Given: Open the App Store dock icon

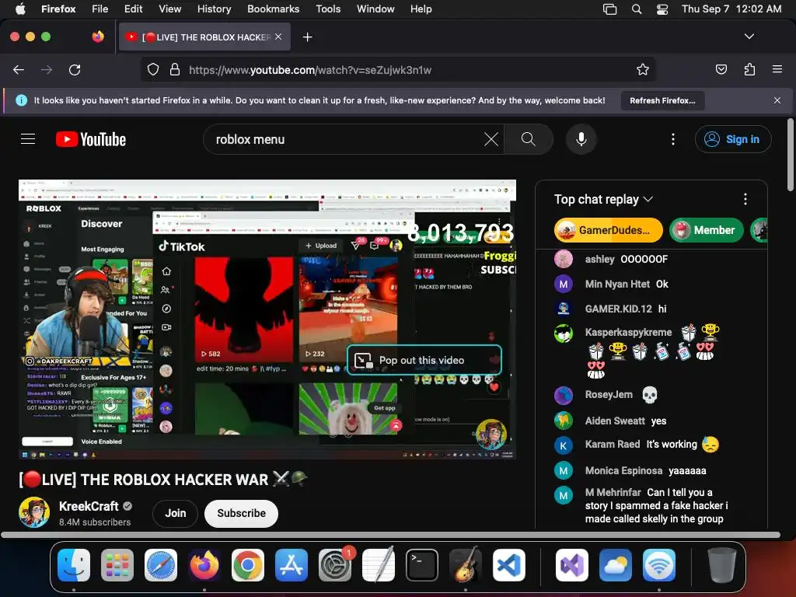Looking at the screenshot, I should click(292, 565).
